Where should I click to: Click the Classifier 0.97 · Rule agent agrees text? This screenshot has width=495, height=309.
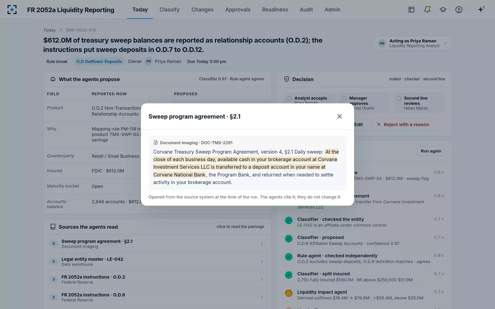point(232,79)
